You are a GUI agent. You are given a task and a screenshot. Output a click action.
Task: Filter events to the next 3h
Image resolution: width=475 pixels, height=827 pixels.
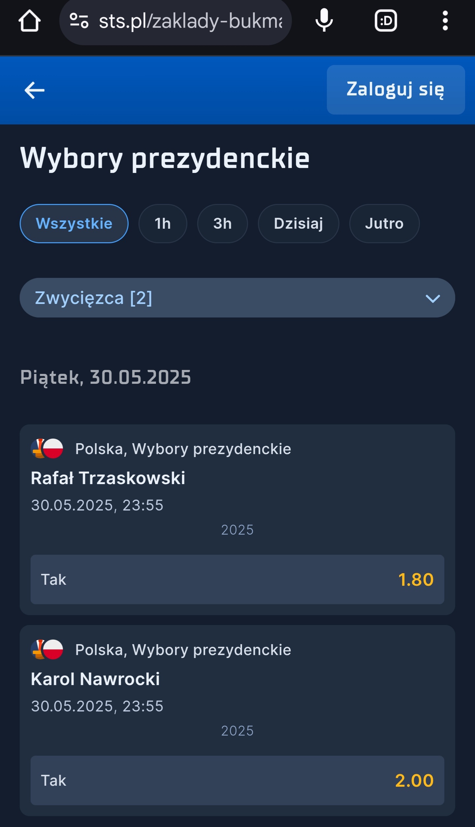coord(222,223)
